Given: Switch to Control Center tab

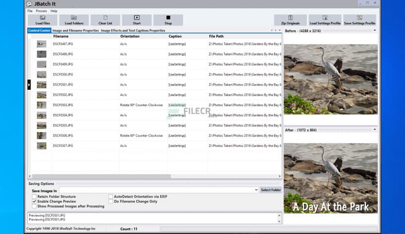Looking at the screenshot, I should coord(39,30).
